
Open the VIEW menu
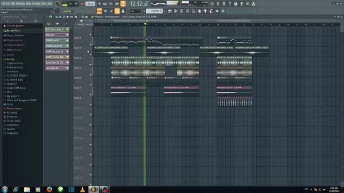pos(28,4)
